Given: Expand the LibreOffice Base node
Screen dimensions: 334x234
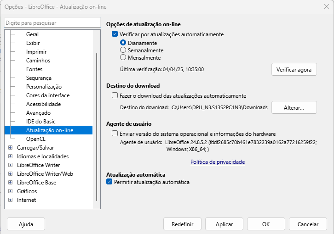Looking at the screenshot, I should pyautogui.click(x=10, y=182).
